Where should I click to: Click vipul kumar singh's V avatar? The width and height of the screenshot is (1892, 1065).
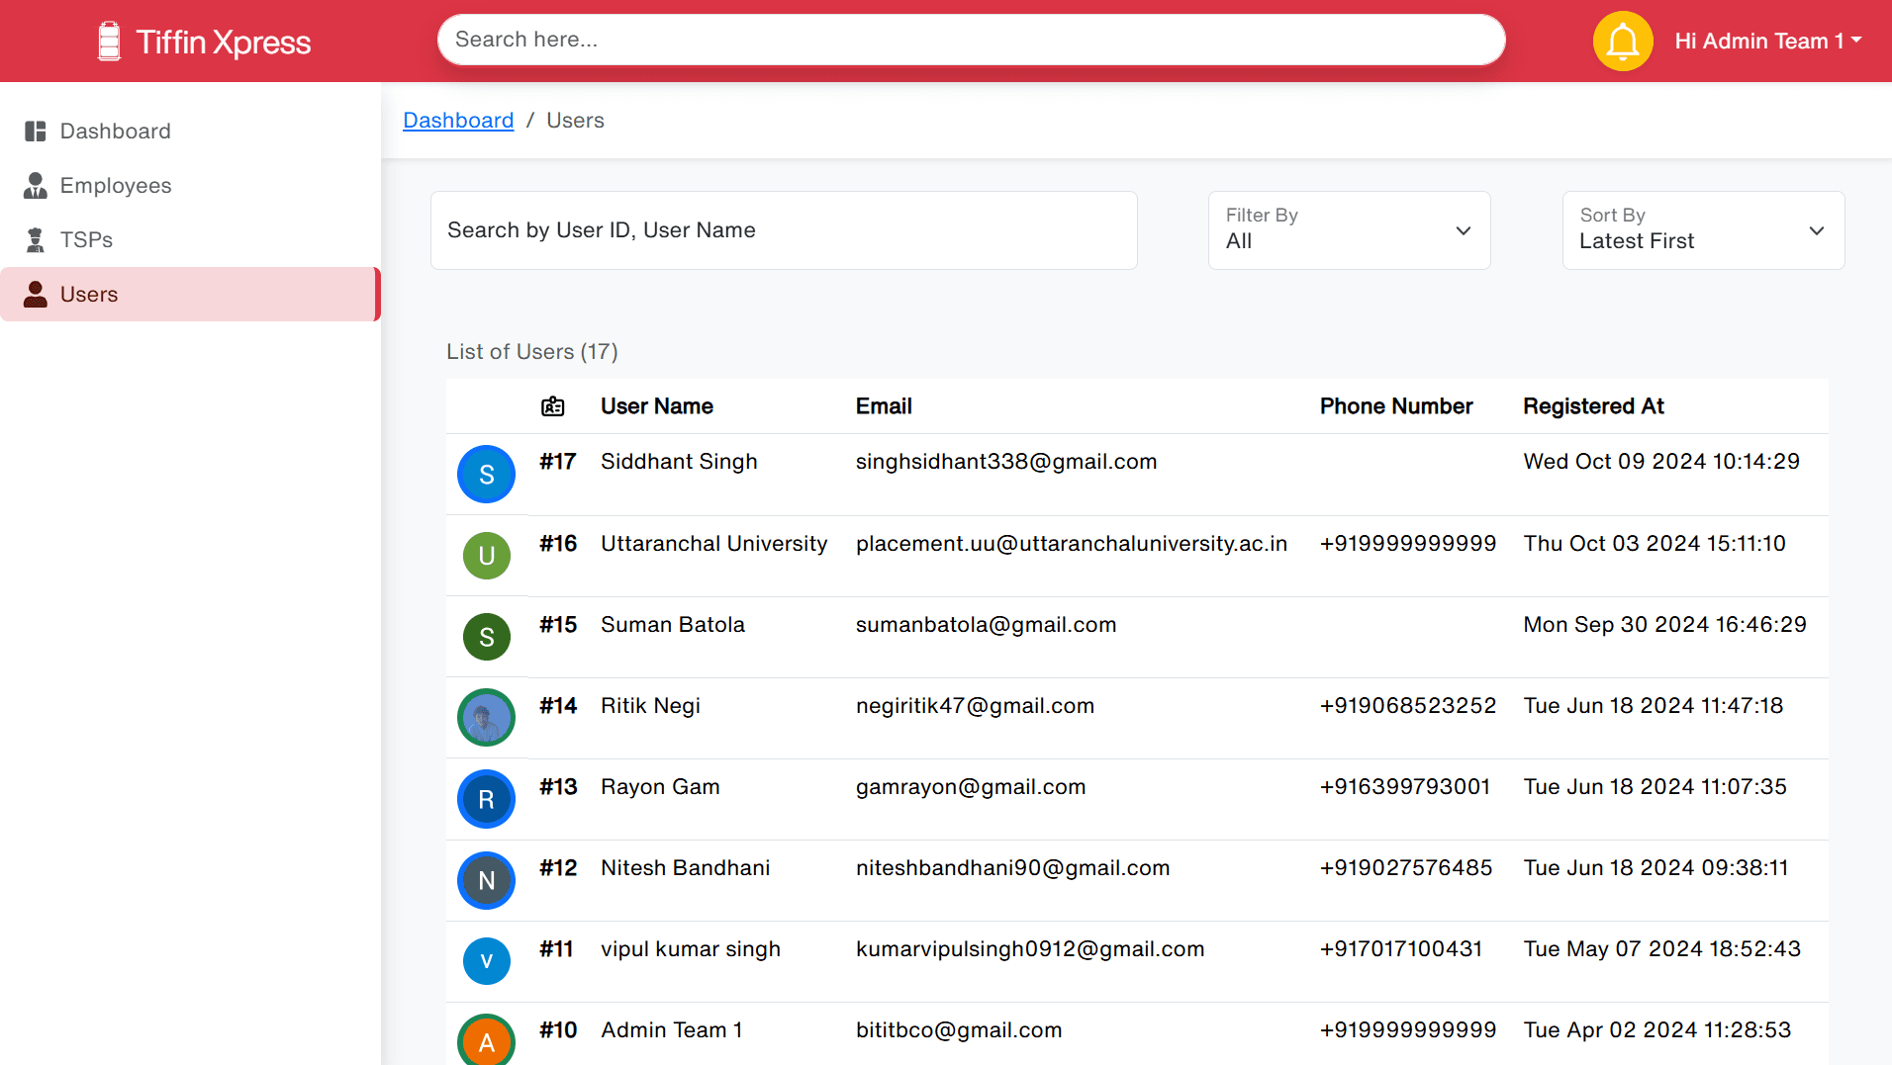[486, 961]
